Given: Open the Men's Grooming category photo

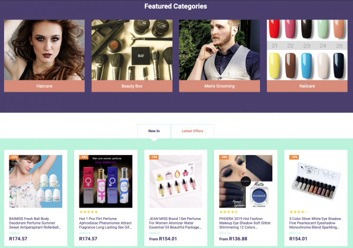Looking at the screenshot, I should [x=219, y=50].
